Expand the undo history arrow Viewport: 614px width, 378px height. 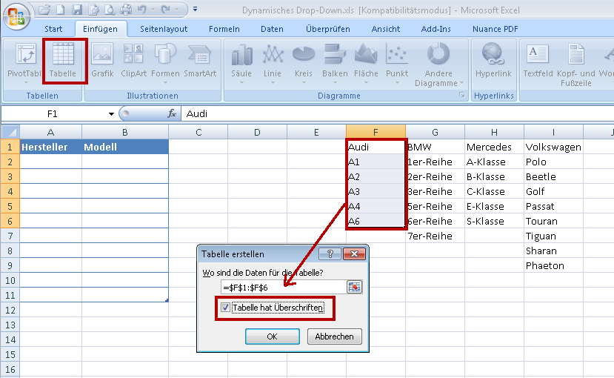pyautogui.click(x=153, y=10)
